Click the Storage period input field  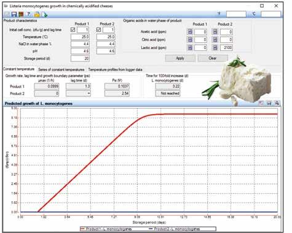point(80,59)
